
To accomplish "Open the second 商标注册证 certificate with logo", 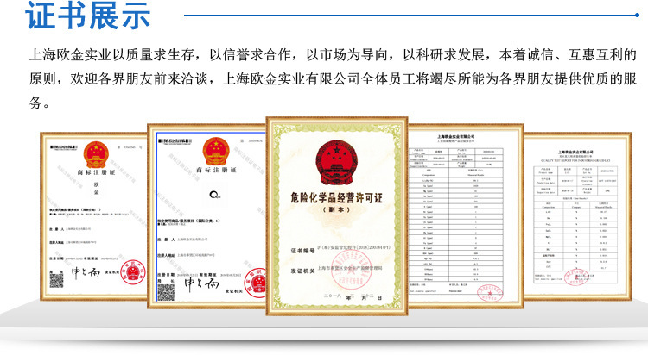I will 206,215.
